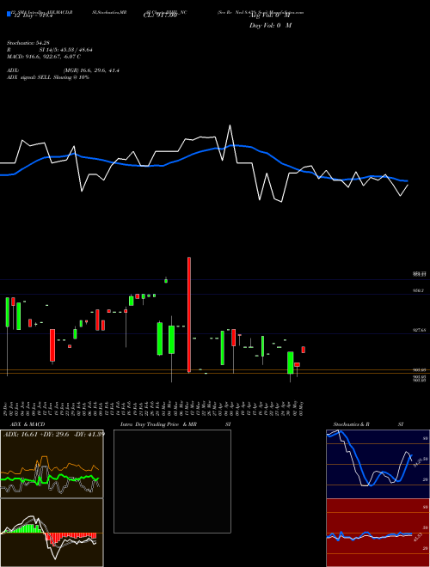
Task: Click the 927.65 price axis label
Action: (x=421, y=330)
